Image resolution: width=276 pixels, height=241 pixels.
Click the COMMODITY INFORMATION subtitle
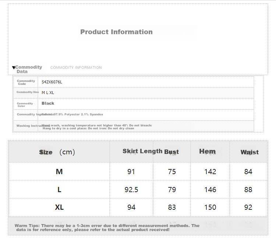[x=76, y=68]
